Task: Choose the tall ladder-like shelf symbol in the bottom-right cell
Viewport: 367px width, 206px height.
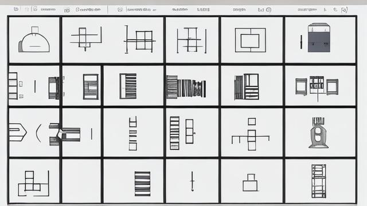Action: click(319, 181)
